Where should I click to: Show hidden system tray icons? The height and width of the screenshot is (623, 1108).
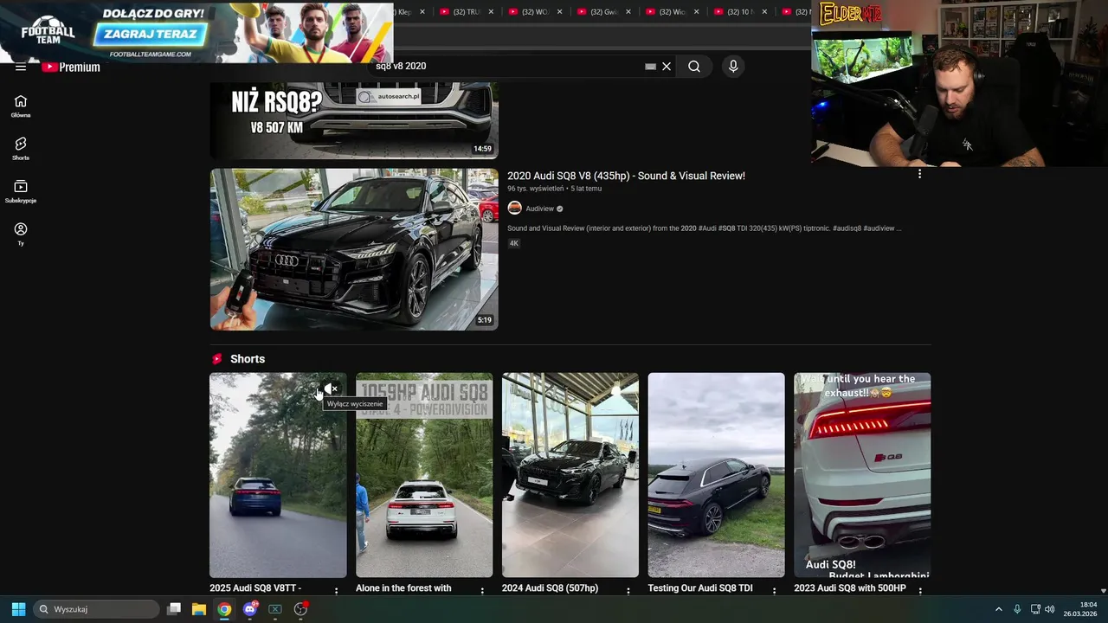point(998,609)
